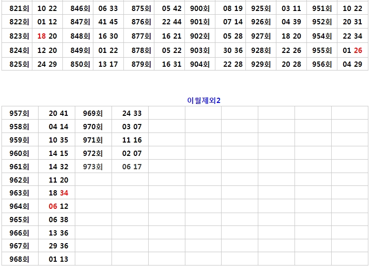Select the 848회 round cell

coord(80,36)
